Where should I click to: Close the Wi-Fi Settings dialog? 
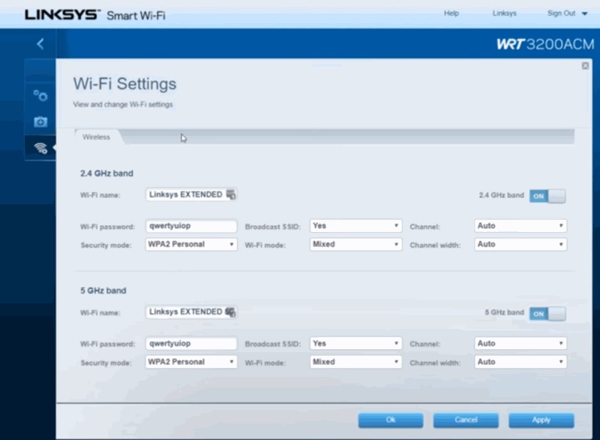(585, 66)
